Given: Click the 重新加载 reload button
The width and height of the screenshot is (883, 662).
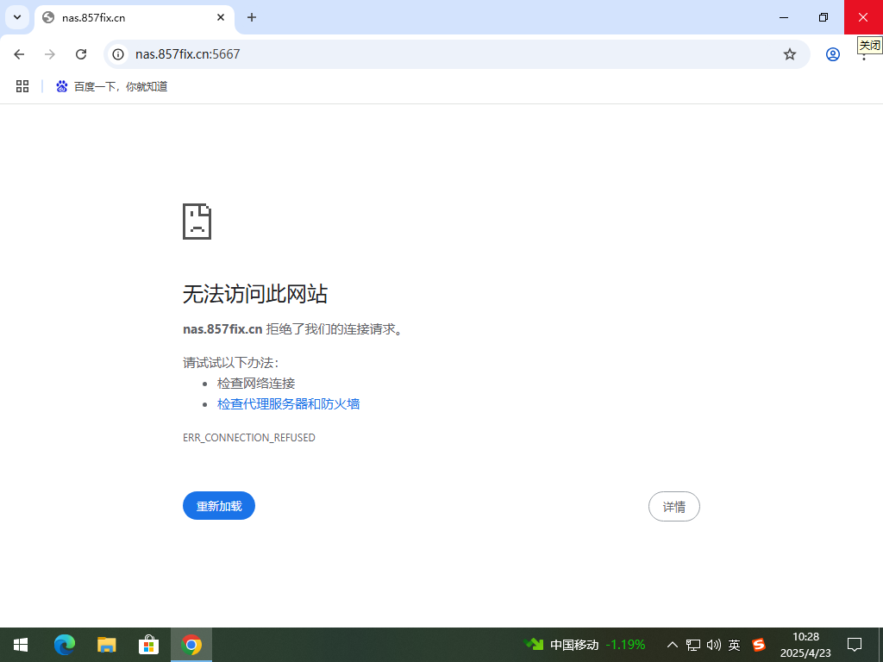Looking at the screenshot, I should (x=219, y=505).
